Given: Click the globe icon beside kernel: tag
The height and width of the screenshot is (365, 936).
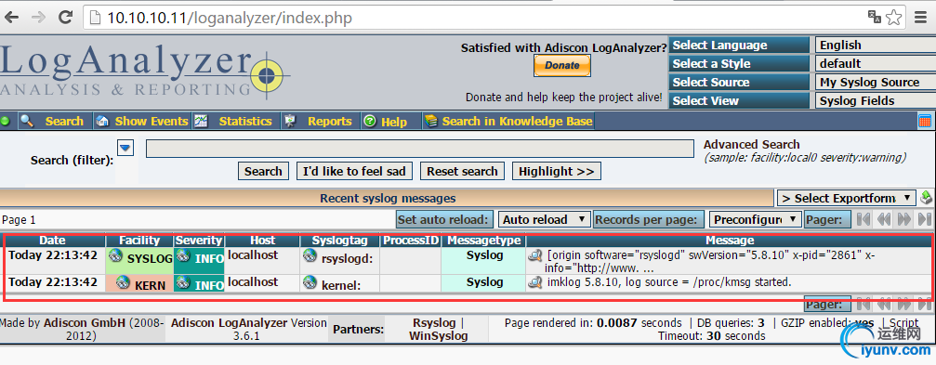Looking at the screenshot, I should click(x=310, y=282).
